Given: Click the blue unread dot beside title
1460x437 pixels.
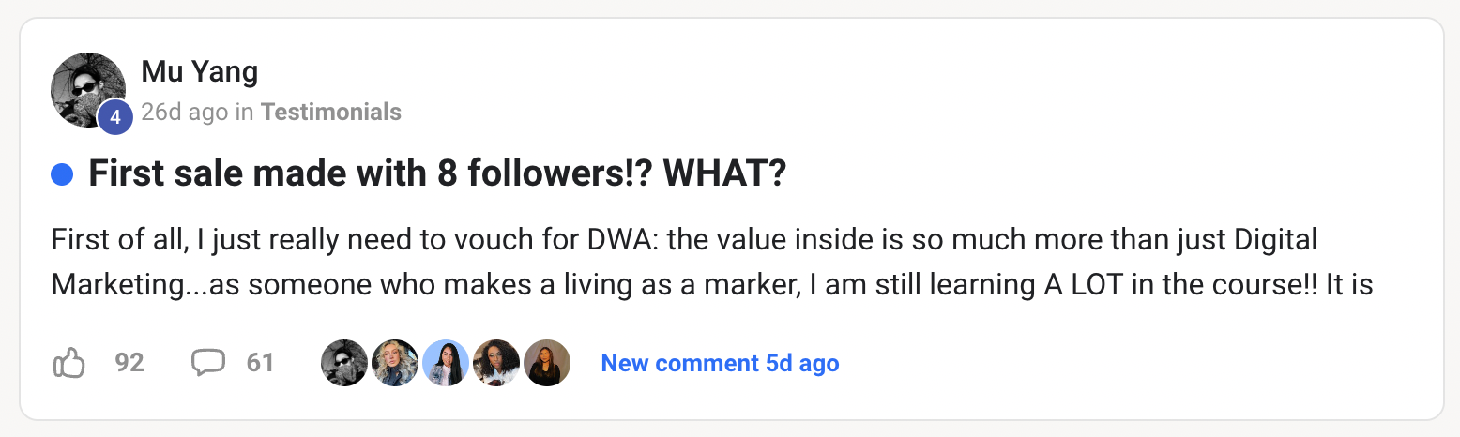Looking at the screenshot, I should [x=62, y=174].
